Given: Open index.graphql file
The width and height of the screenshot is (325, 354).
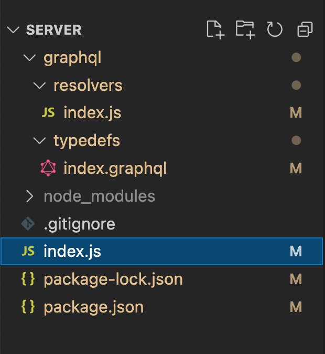Looking at the screenshot, I should [115, 169].
